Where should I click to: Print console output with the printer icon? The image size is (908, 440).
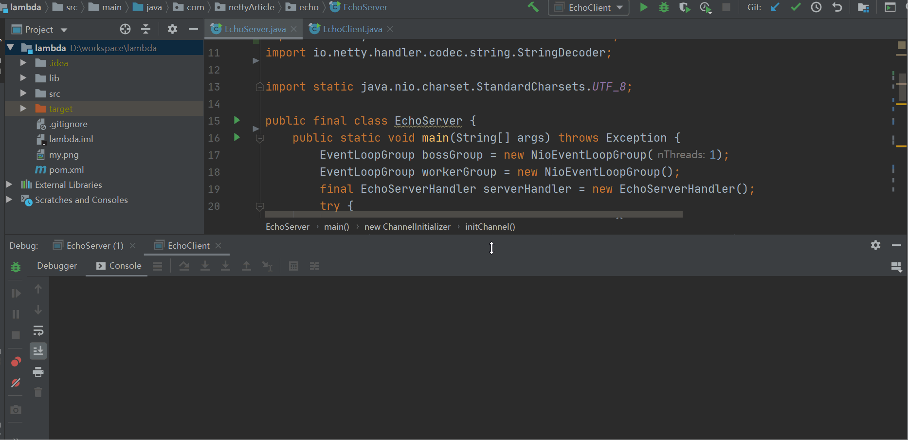(38, 372)
